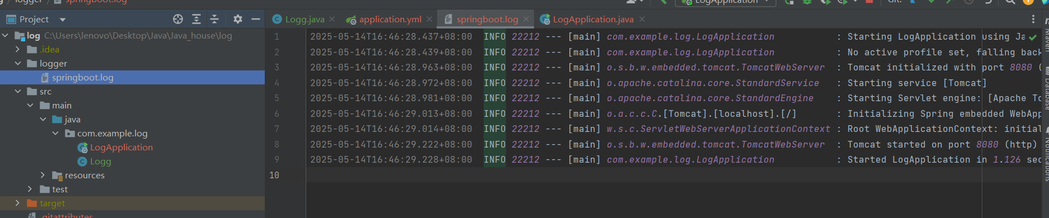
Task: Click the Select Opened File target icon
Action: pos(178,19)
